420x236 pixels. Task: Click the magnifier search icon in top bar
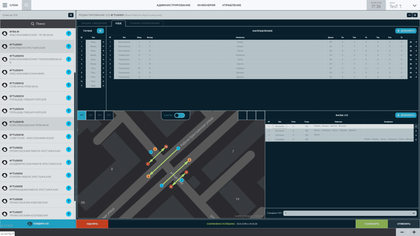tap(27, 5)
